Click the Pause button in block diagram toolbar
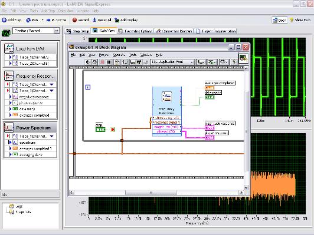 click(109, 62)
